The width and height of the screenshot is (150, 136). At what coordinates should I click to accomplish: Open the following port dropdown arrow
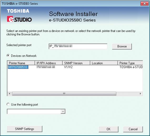pos(63,111)
